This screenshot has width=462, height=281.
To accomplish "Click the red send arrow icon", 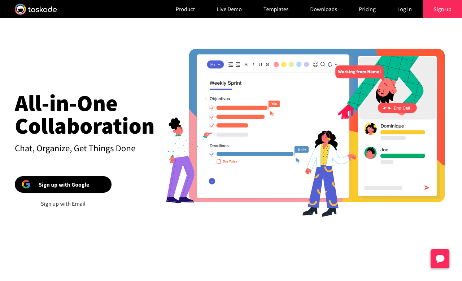I will pyautogui.click(x=427, y=188).
